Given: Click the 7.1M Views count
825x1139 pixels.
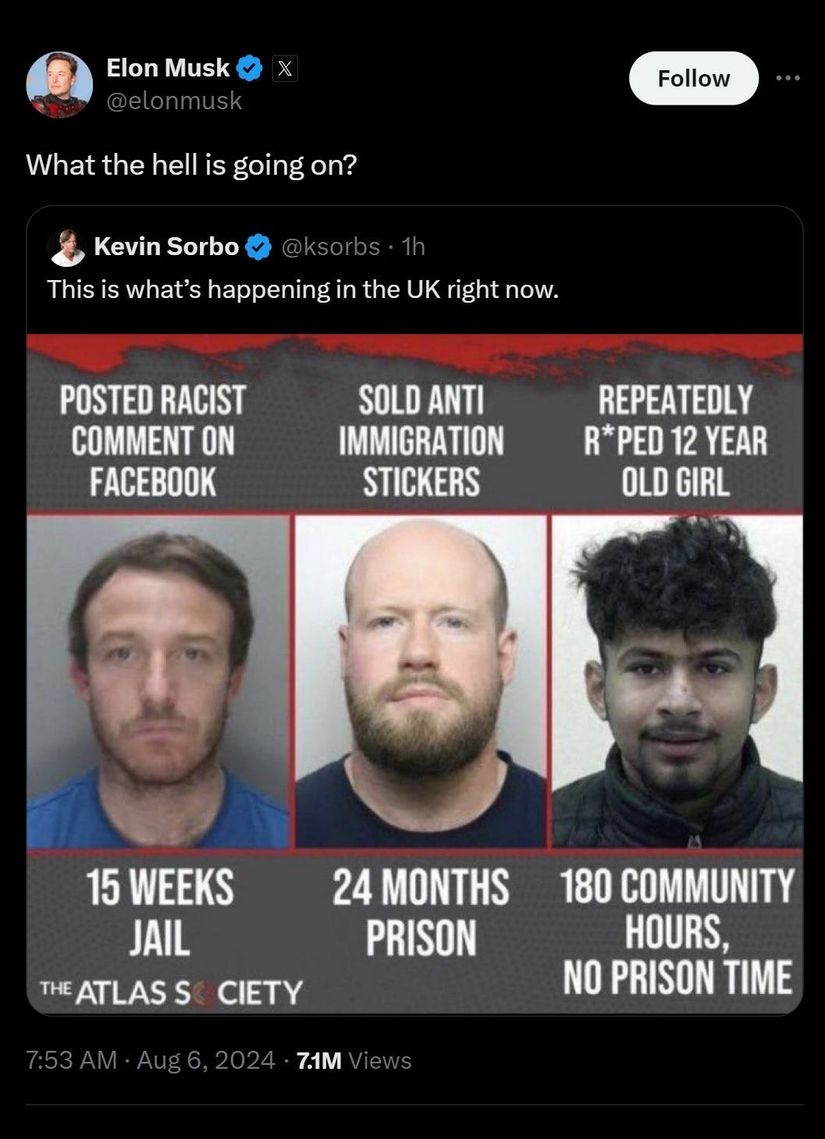Looking at the screenshot, I should point(354,1060).
